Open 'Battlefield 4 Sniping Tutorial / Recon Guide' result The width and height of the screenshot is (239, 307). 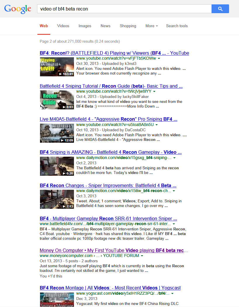[x=111, y=86]
